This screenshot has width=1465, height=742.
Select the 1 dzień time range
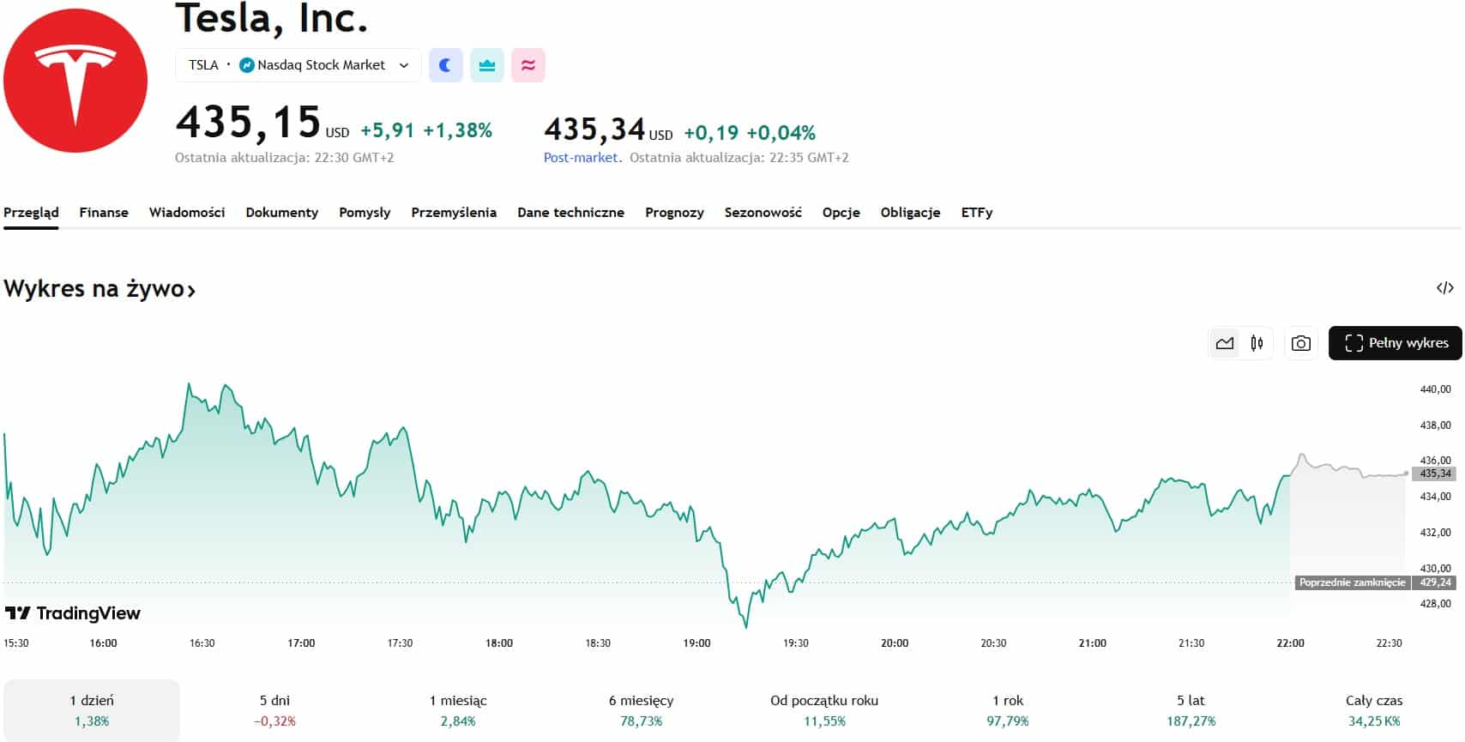tap(92, 710)
